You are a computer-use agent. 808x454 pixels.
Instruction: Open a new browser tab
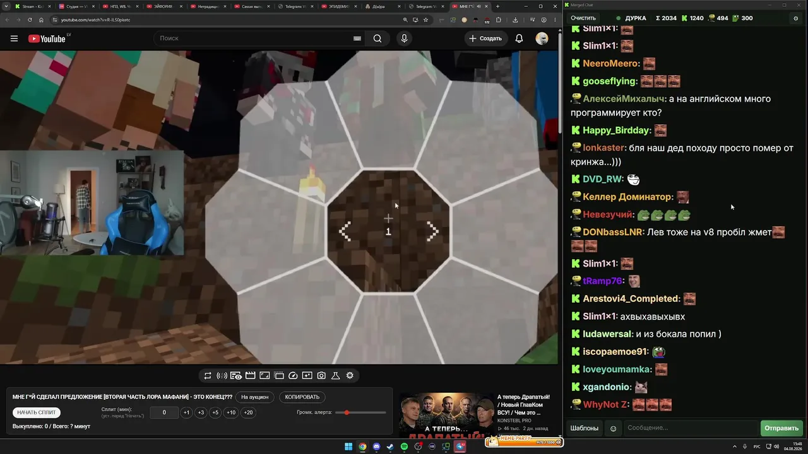click(497, 6)
